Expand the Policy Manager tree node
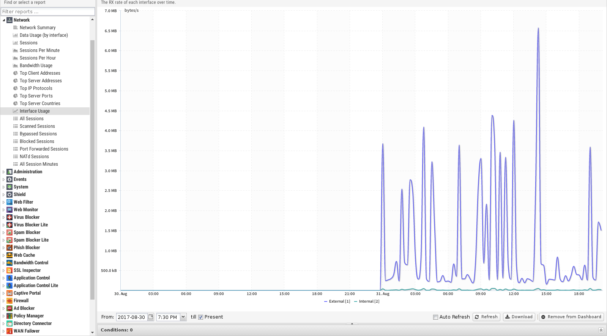The height and width of the screenshot is (336, 607). (x=4, y=316)
